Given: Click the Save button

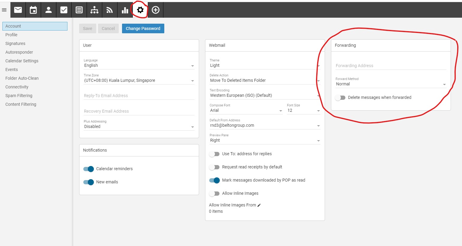Looking at the screenshot, I should click(88, 28).
